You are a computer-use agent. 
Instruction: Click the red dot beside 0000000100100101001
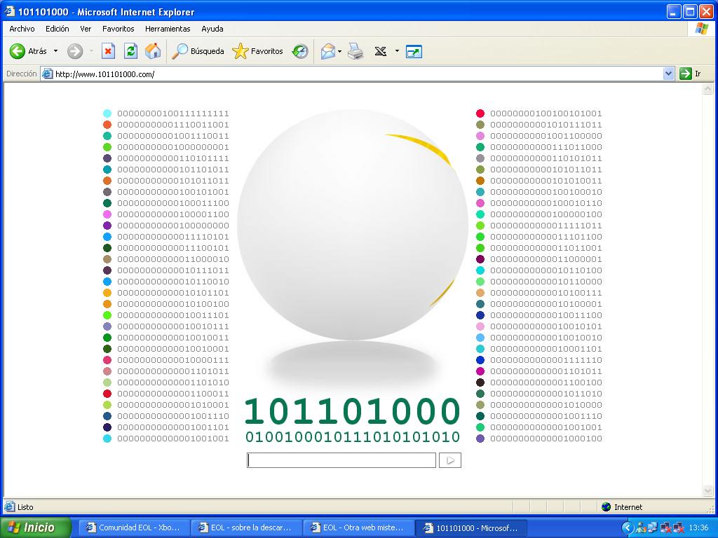(x=480, y=113)
